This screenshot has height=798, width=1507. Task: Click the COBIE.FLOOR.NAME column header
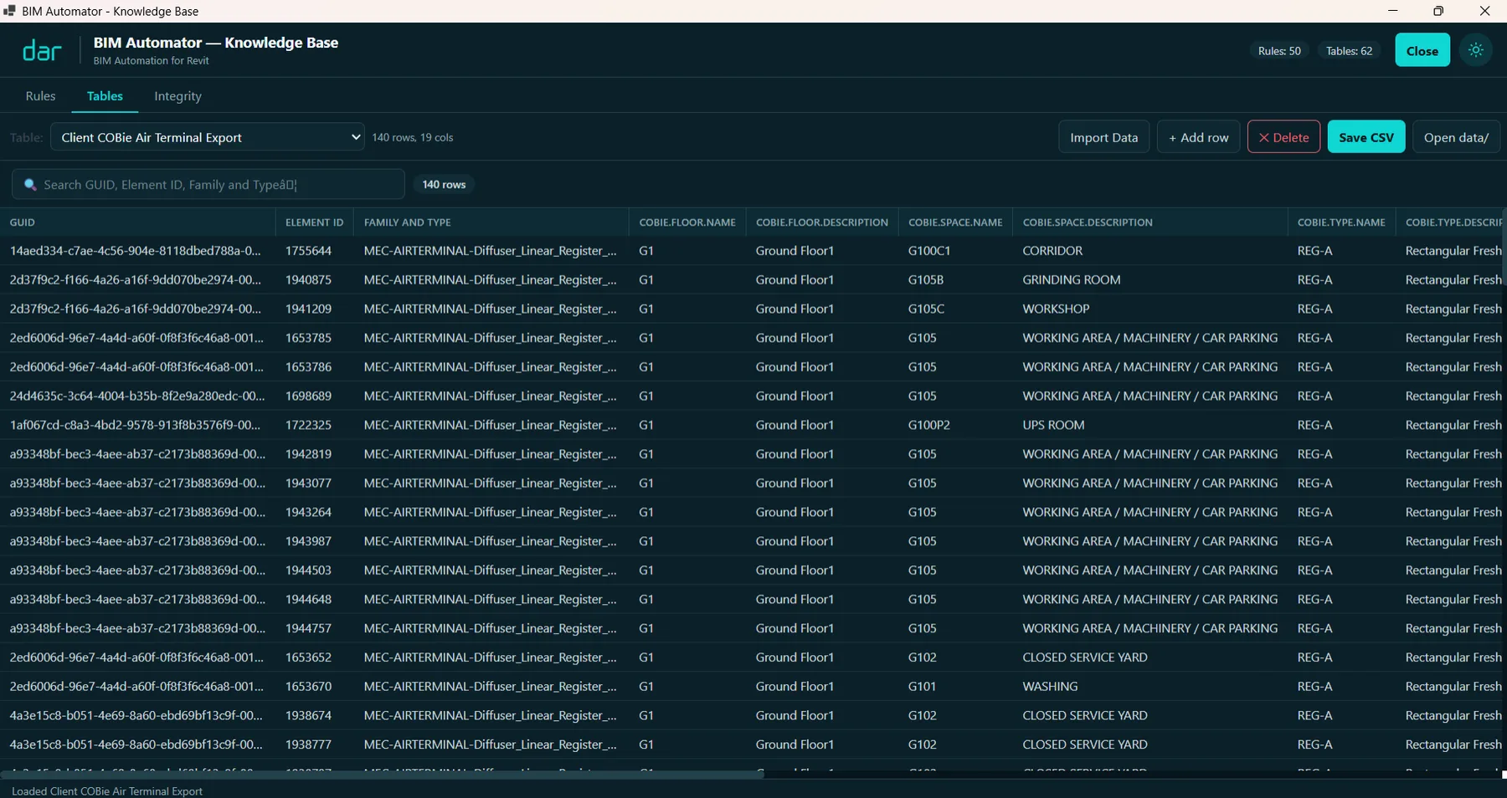pos(687,223)
